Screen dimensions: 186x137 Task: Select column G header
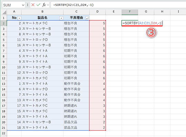point(146,12)
